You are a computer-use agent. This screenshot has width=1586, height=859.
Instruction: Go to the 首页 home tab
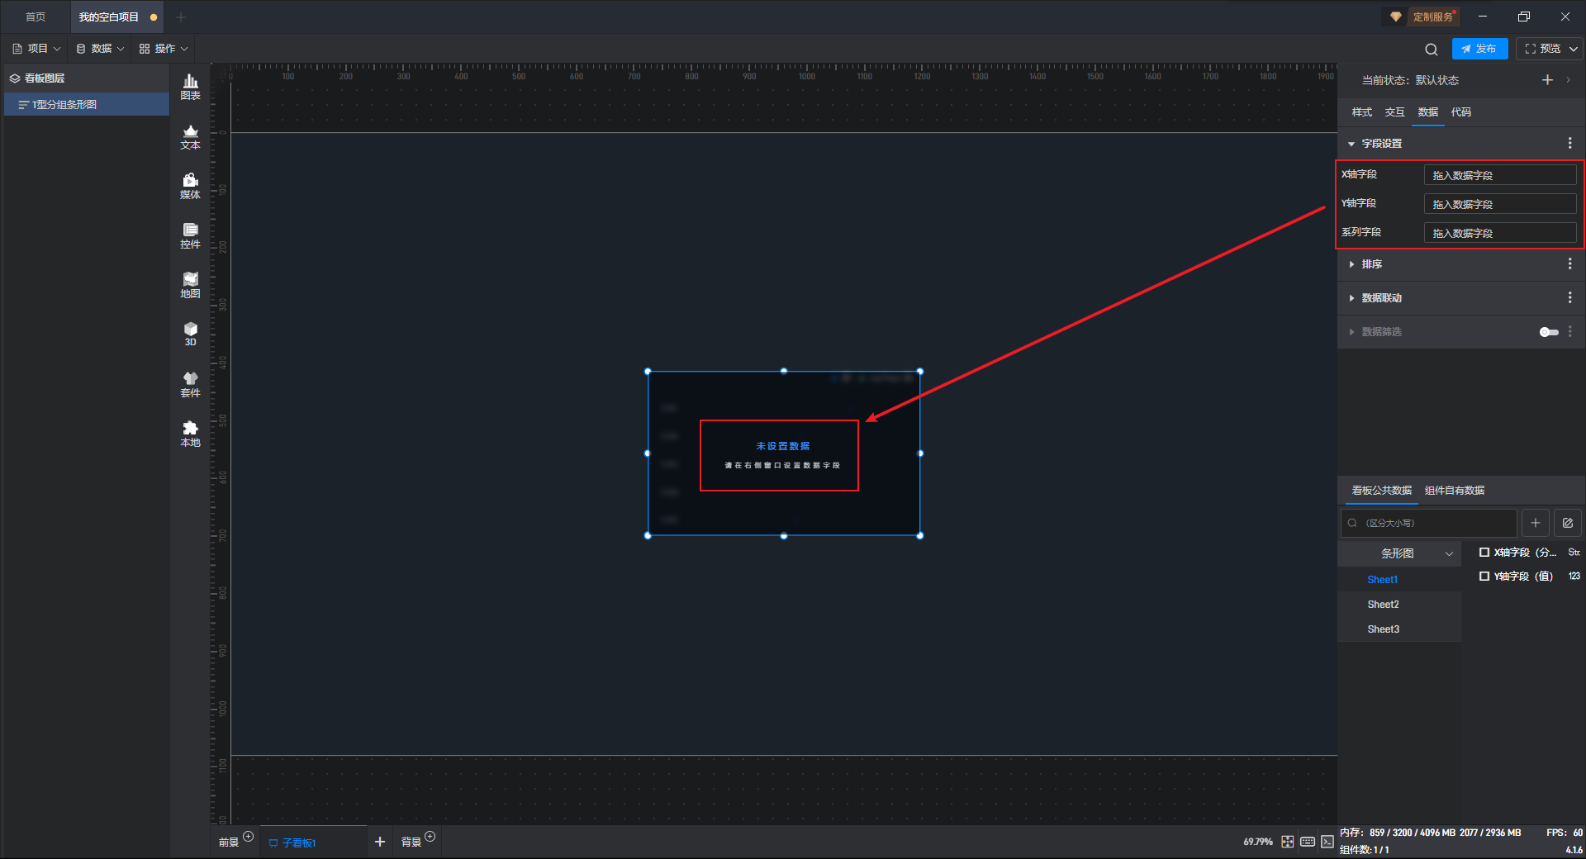click(x=36, y=17)
